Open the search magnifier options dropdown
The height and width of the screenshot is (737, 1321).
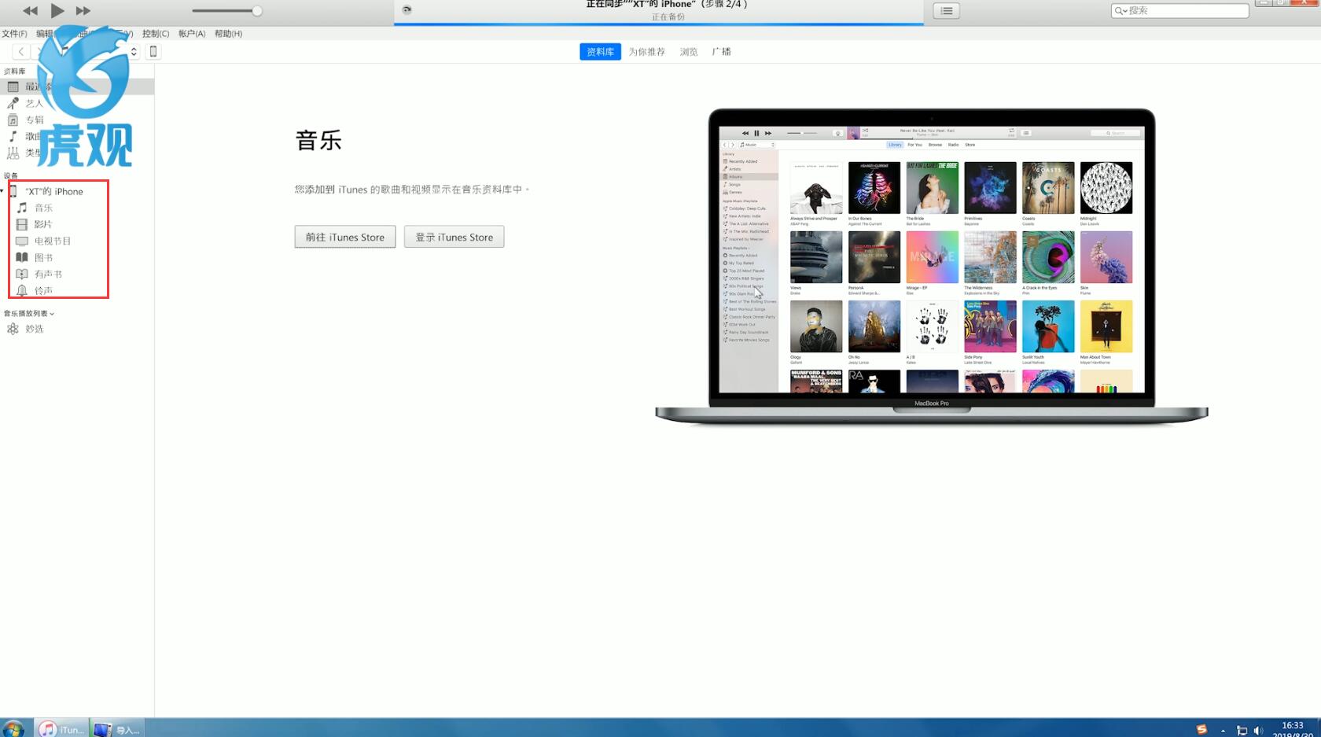coord(1120,11)
